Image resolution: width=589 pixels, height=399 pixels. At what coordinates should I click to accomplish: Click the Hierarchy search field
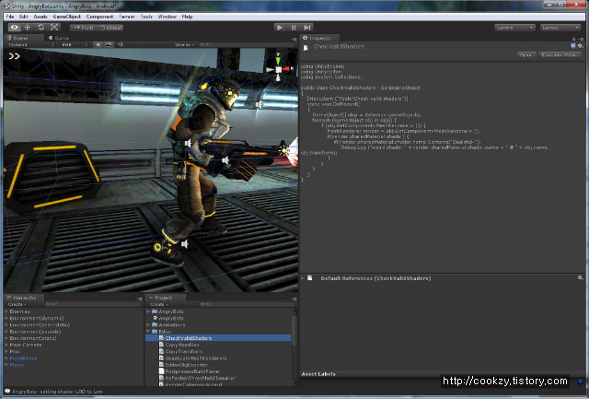click(92, 304)
